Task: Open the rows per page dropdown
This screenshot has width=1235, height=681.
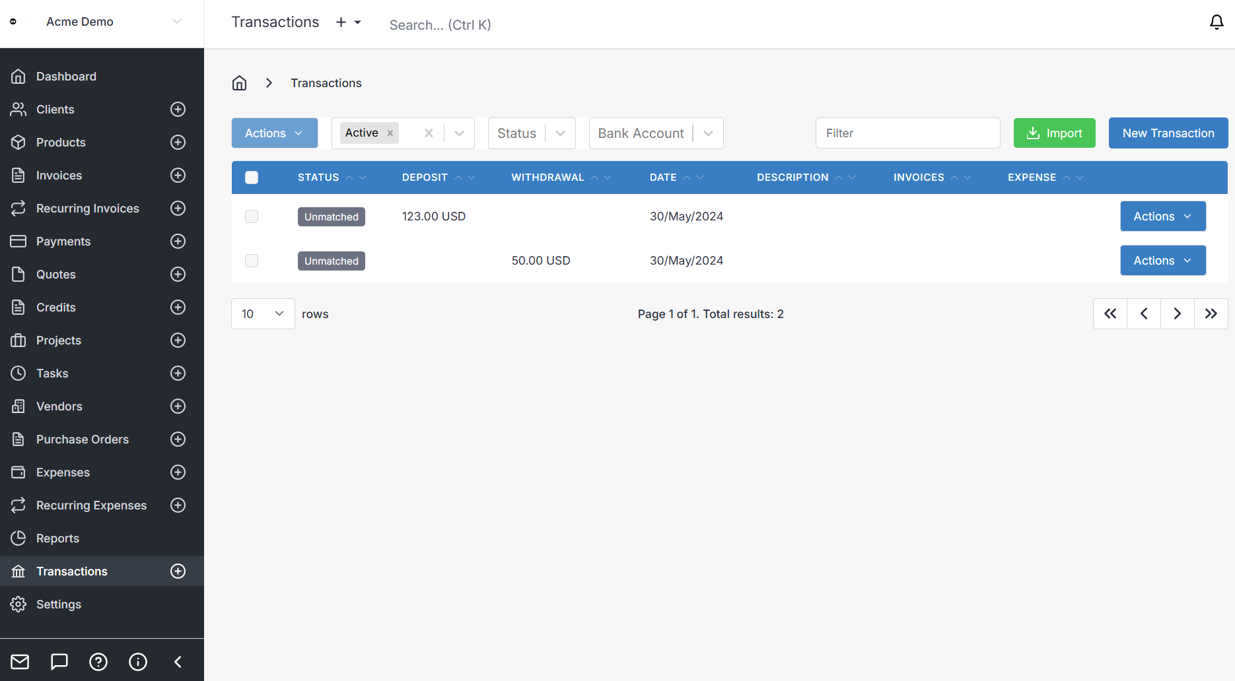Action: tap(262, 314)
